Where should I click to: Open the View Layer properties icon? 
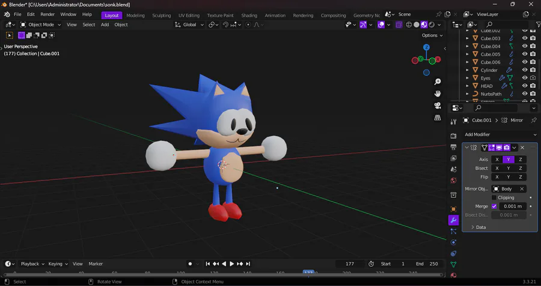click(453, 158)
